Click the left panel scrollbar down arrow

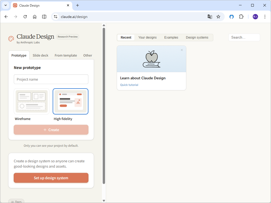coord(104,201)
